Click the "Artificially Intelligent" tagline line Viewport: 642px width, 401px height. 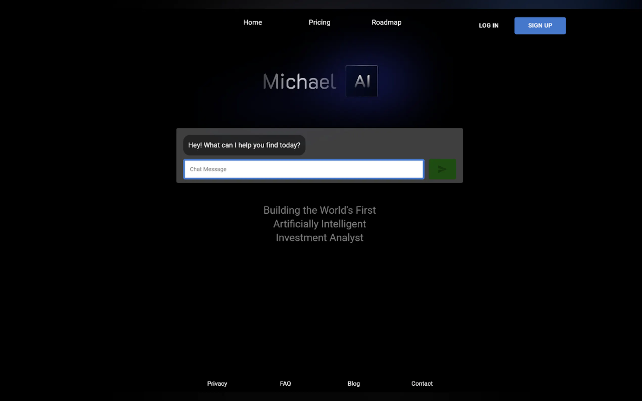click(x=319, y=224)
